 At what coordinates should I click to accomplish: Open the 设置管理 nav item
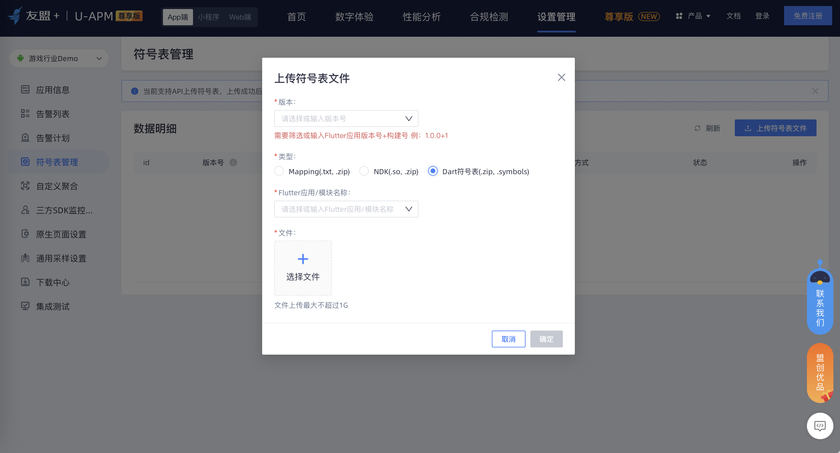(x=556, y=17)
